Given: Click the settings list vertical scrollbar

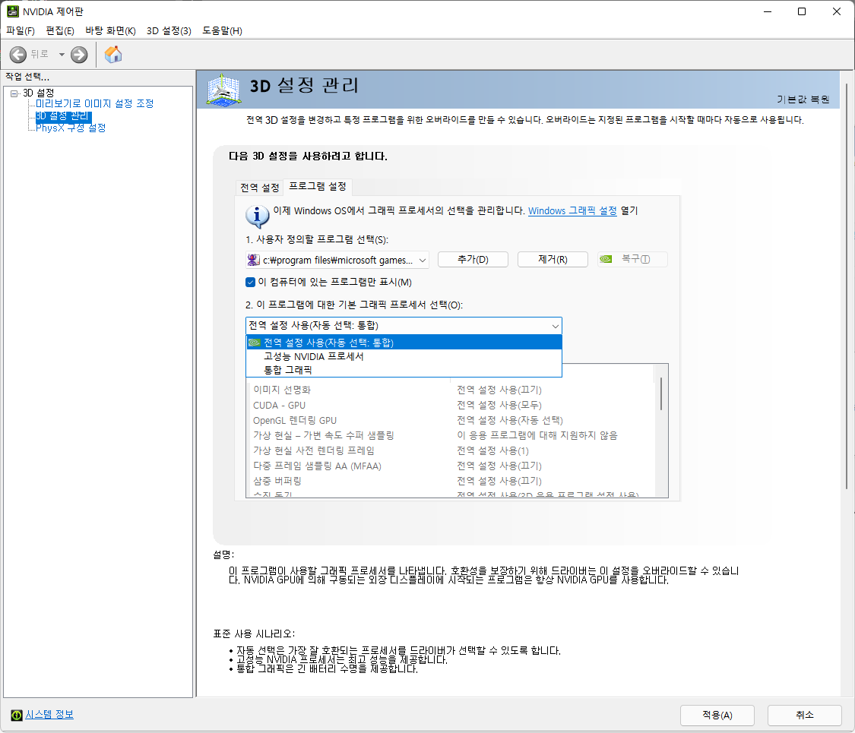Looking at the screenshot, I should [x=661, y=393].
